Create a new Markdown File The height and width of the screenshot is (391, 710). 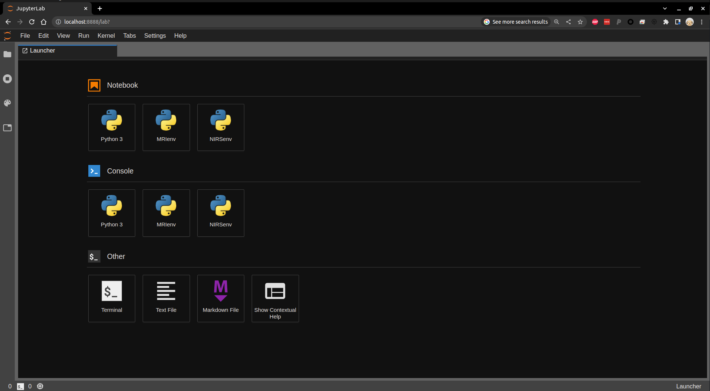pyautogui.click(x=221, y=298)
